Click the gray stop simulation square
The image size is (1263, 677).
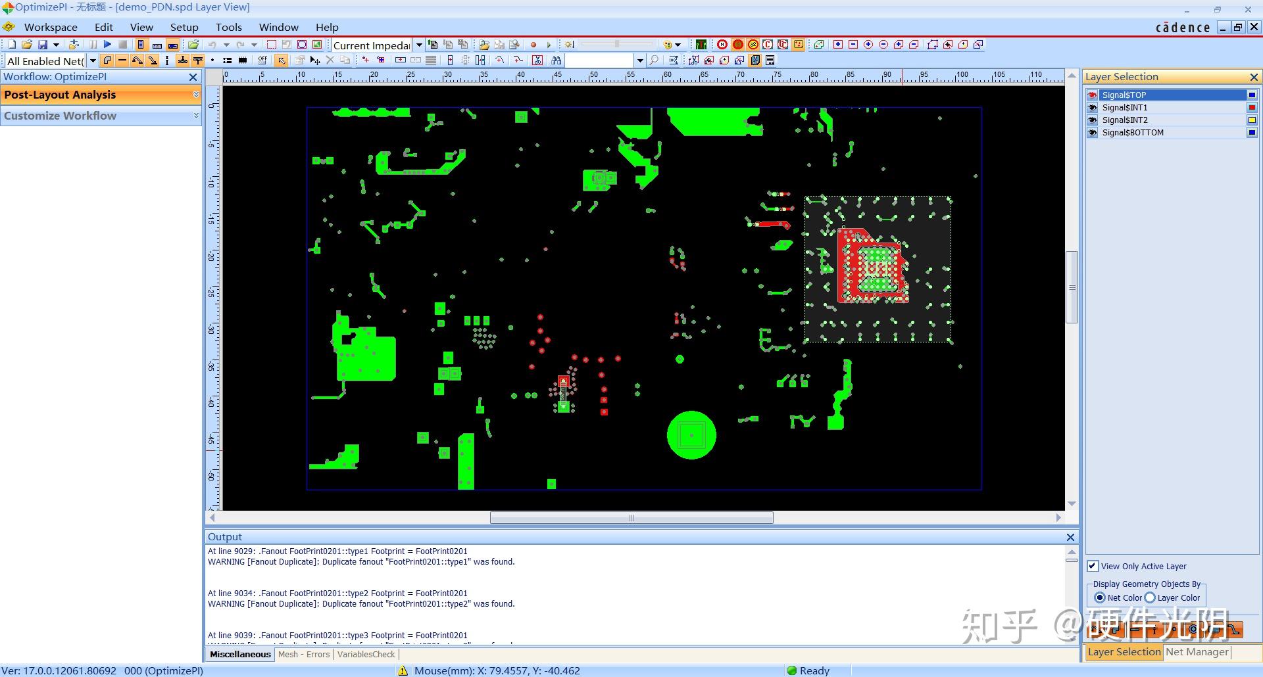tap(123, 45)
